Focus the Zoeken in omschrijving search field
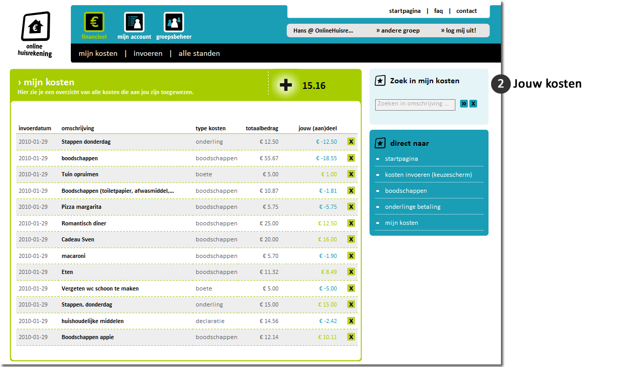Screen dimensions: 621x367 415,104
